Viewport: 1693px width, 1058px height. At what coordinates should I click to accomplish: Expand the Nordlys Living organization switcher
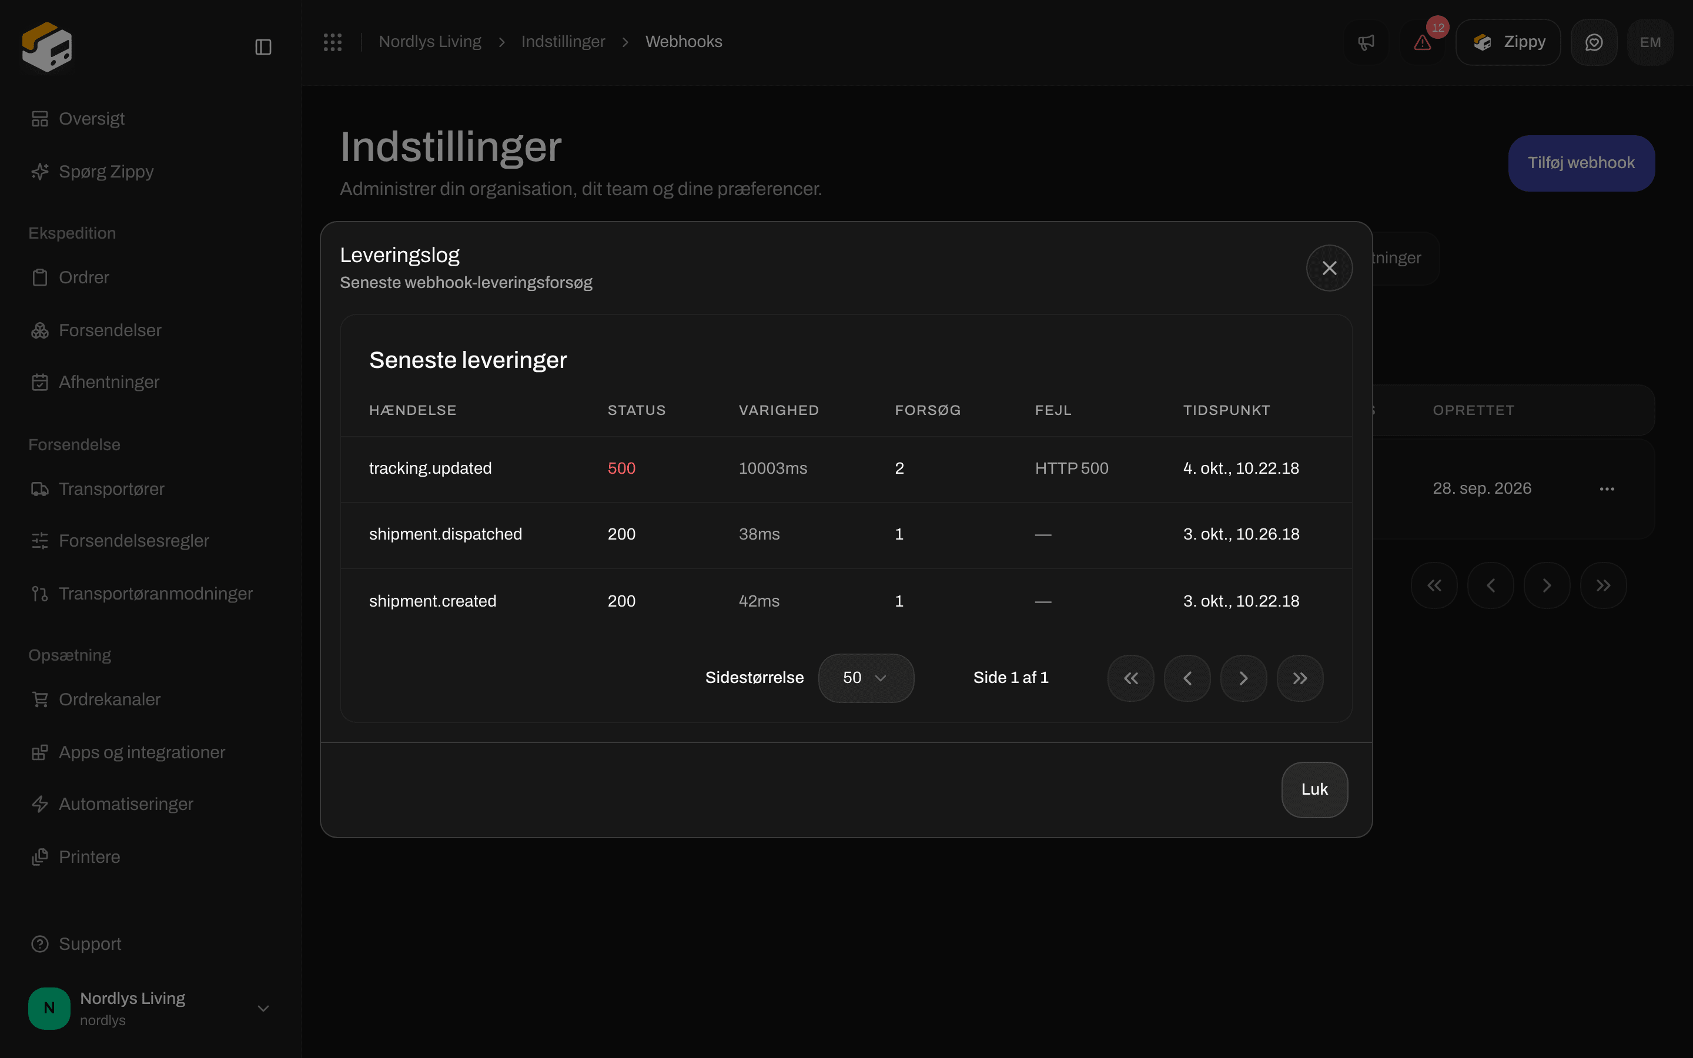(150, 1008)
